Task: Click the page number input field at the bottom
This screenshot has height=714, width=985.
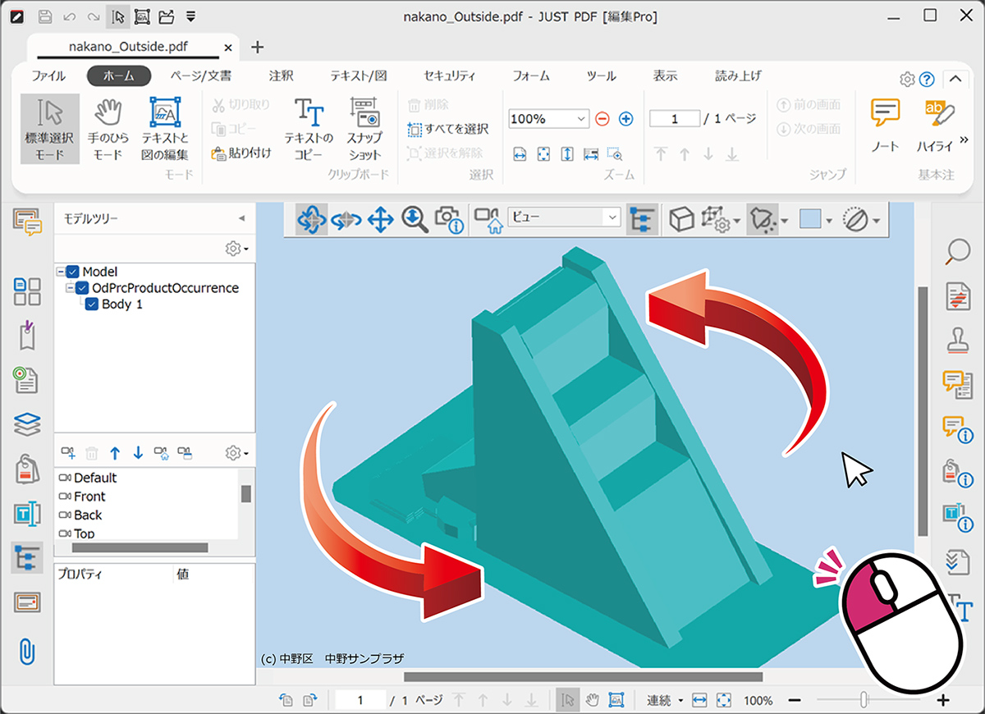Action: click(x=360, y=700)
